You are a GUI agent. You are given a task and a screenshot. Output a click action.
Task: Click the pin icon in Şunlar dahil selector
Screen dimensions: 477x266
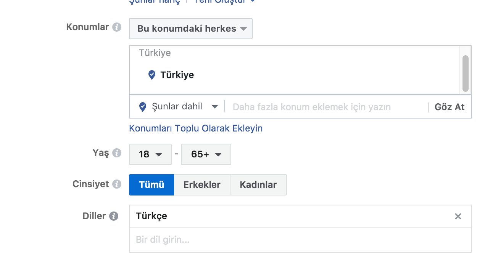point(143,107)
